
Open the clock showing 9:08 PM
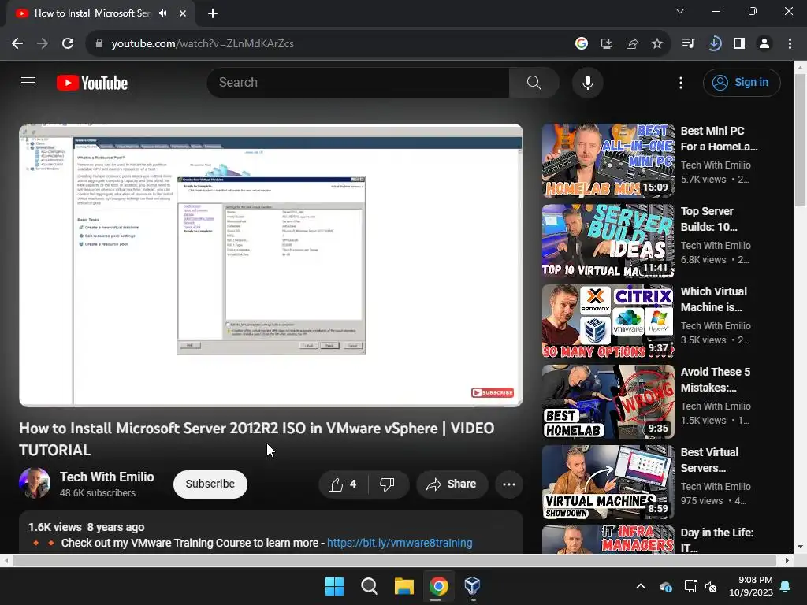click(751, 586)
